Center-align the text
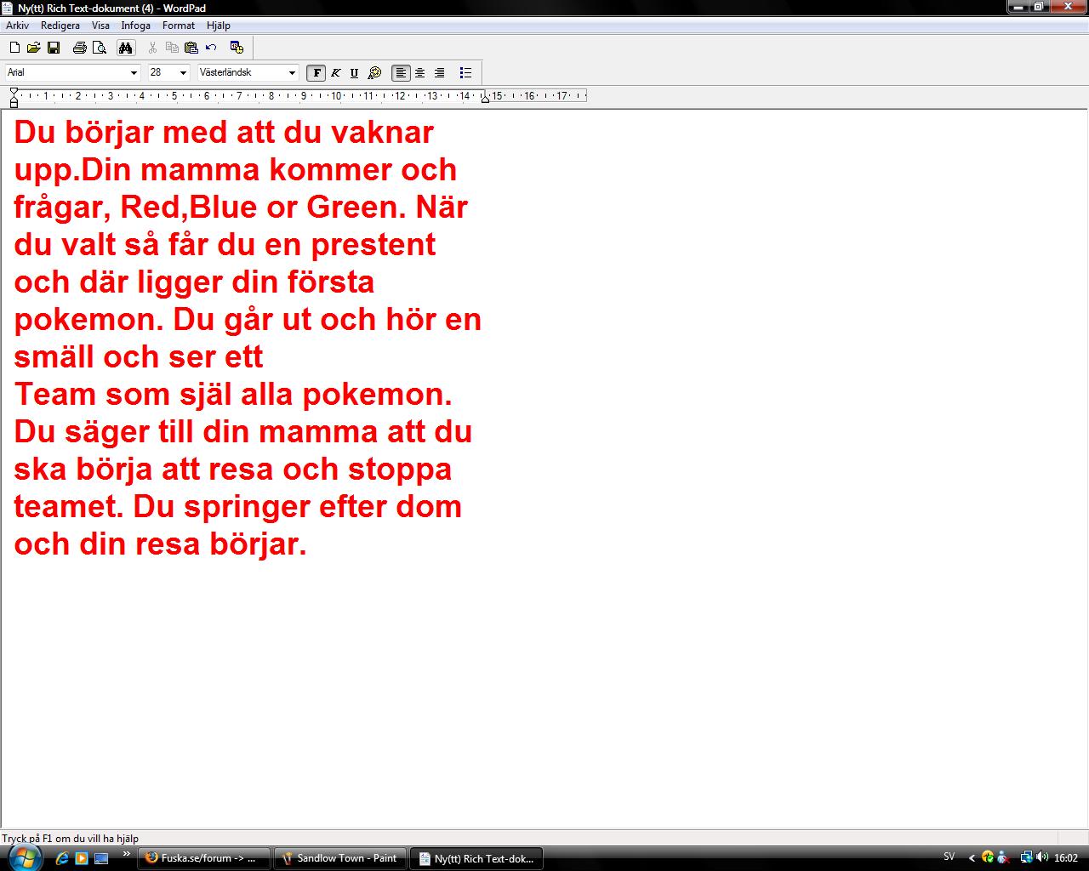 click(x=420, y=73)
